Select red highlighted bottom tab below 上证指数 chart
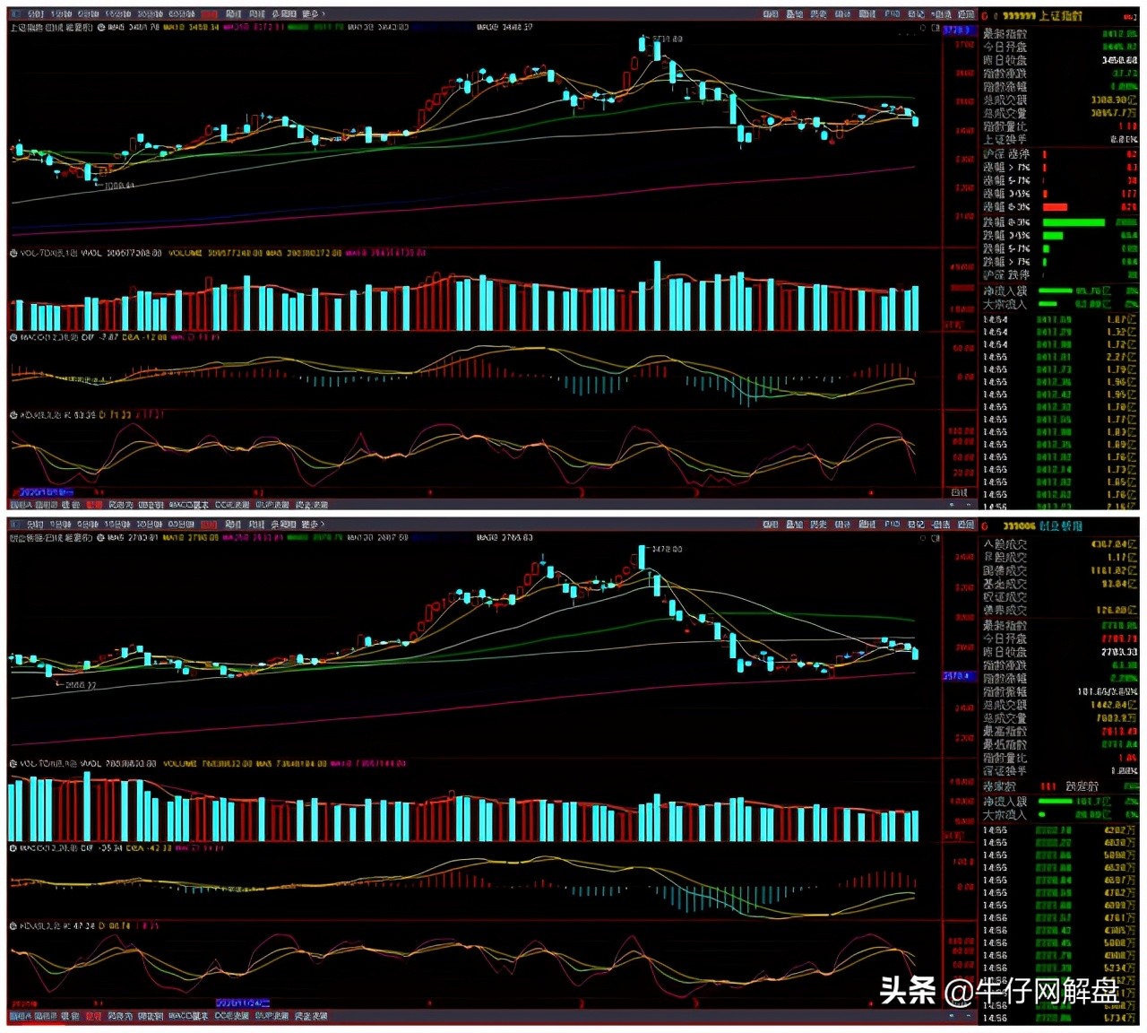This screenshot has width=1147, height=1033. point(94,506)
